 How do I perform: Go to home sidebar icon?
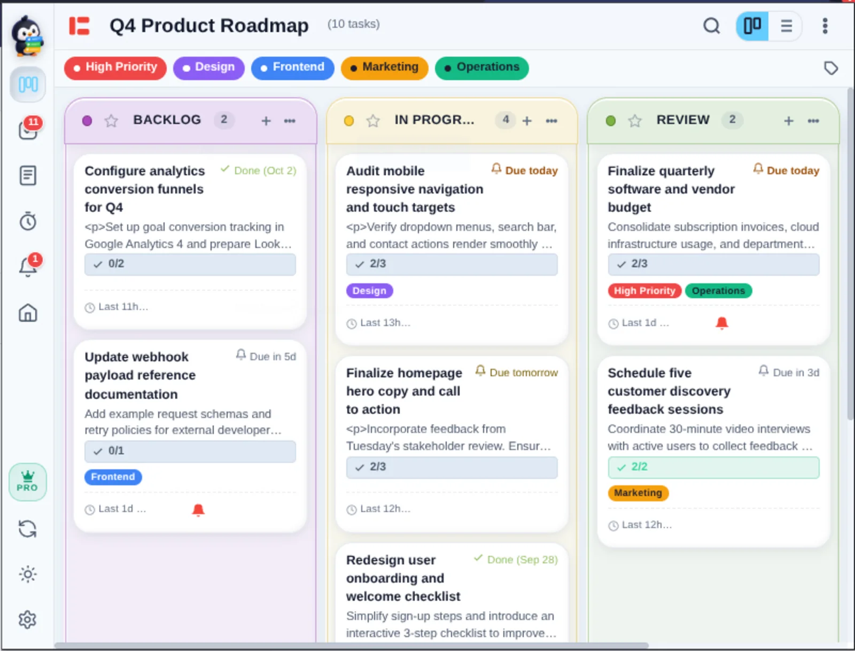pos(28,313)
